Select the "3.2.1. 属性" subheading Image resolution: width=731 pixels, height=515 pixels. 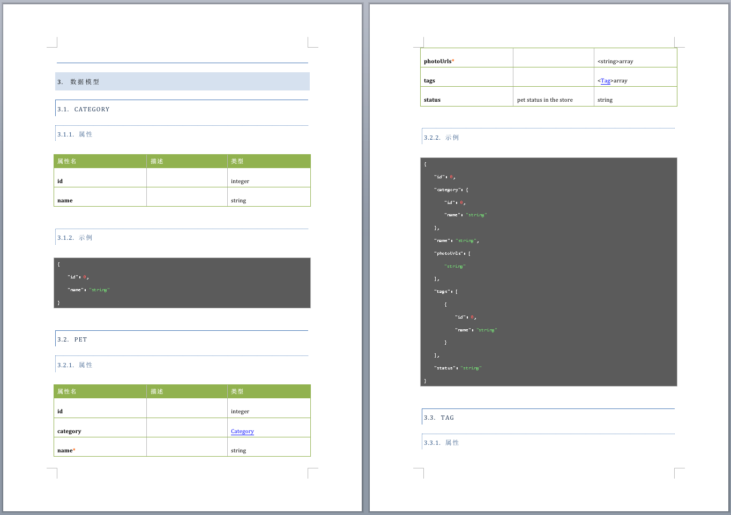pyautogui.click(x=75, y=365)
